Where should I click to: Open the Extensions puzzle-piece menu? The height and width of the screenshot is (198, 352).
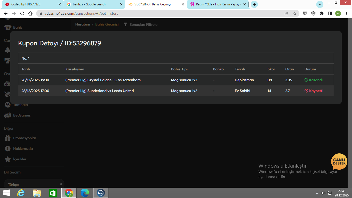click(322, 13)
